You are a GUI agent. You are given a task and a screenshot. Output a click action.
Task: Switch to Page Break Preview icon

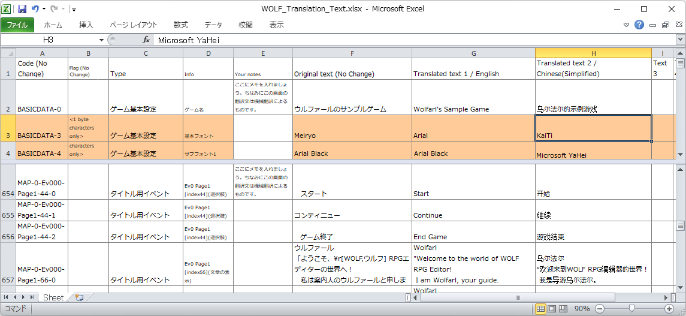[x=563, y=309]
